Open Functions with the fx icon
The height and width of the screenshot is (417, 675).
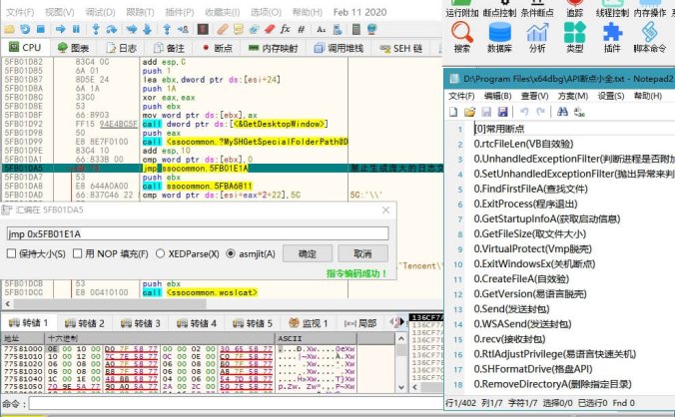click(285, 29)
